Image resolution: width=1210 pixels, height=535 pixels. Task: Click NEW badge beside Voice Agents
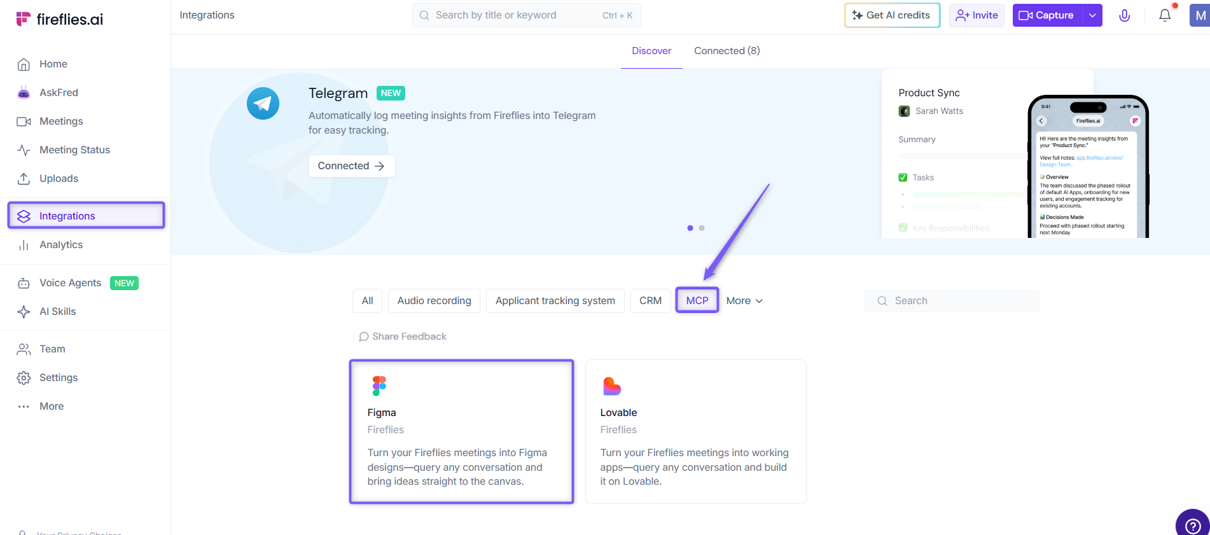point(124,283)
